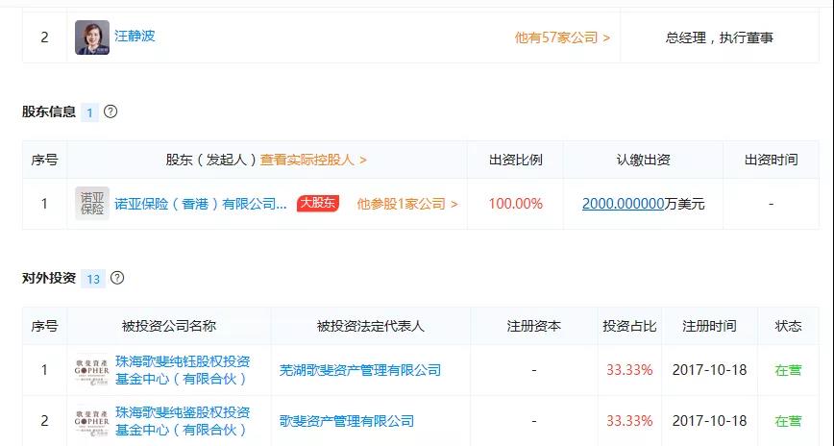The image size is (834, 446).
Task: Click the 被投资法定代表人 column header
Action: pyautogui.click(x=370, y=326)
